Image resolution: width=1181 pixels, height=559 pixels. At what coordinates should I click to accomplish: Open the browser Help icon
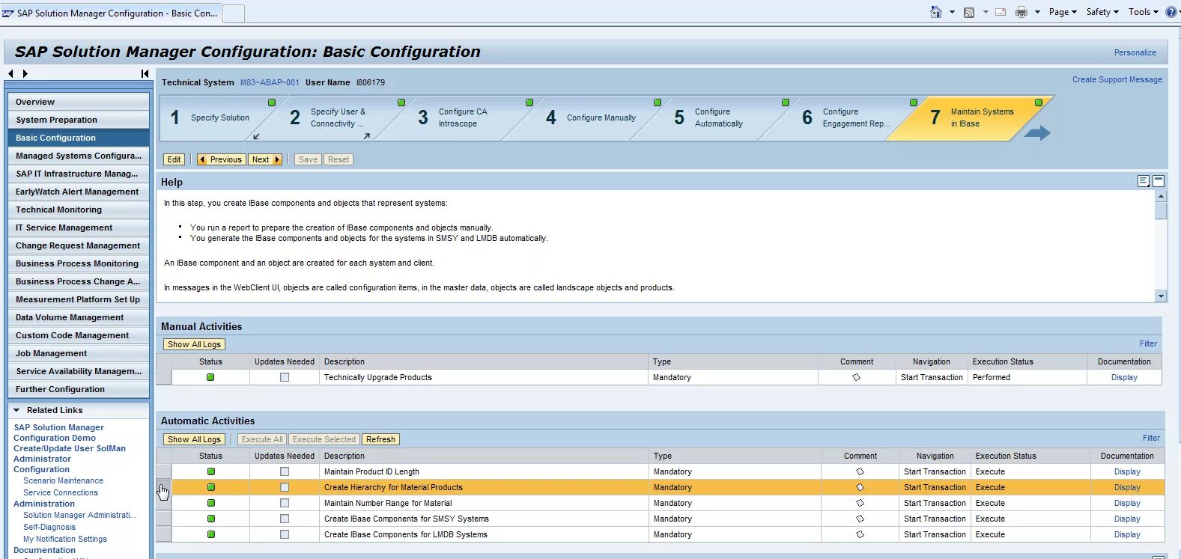pyautogui.click(x=1171, y=12)
